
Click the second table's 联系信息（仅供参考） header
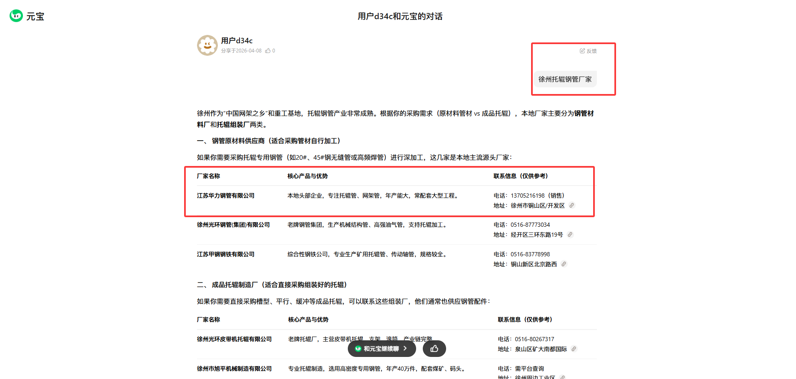[525, 320]
